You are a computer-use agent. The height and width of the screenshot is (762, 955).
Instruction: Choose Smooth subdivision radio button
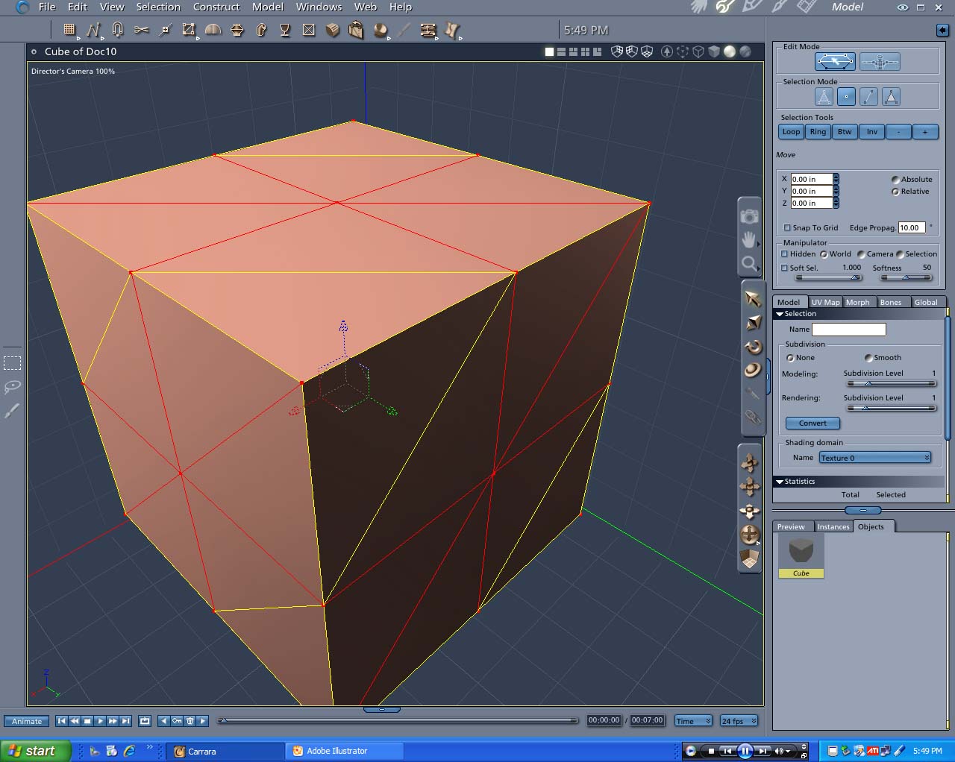click(868, 358)
